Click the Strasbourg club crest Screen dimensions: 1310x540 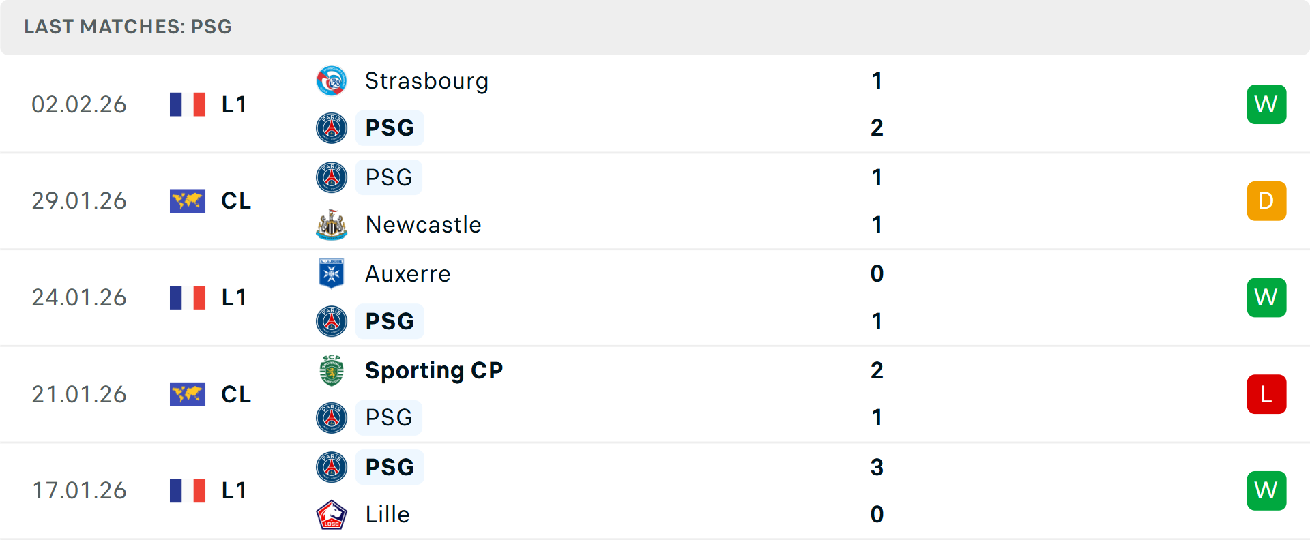pos(332,81)
